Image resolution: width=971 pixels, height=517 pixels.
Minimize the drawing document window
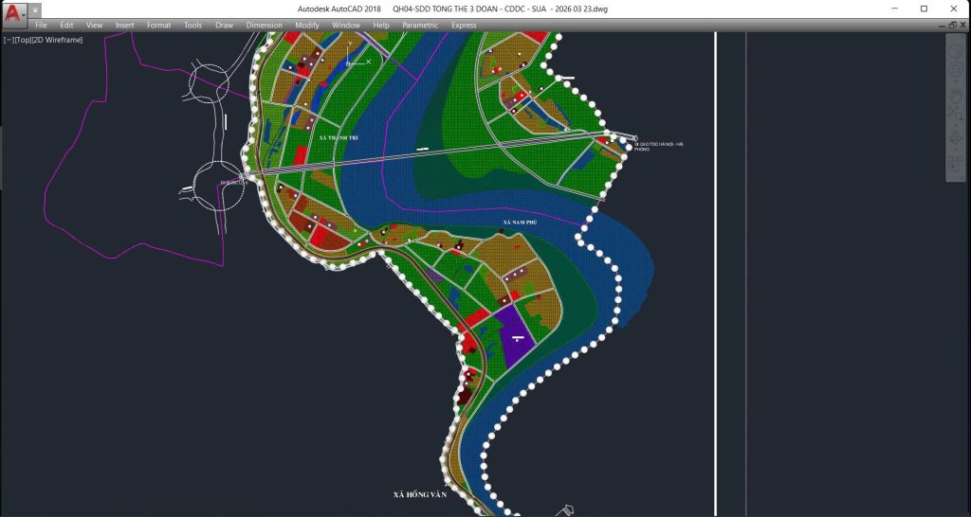tap(943, 26)
